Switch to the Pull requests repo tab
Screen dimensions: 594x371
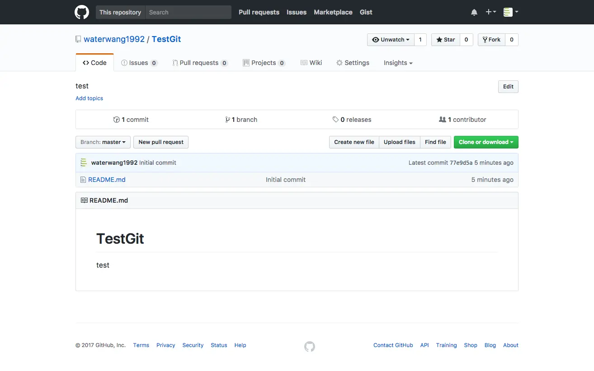[200, 63]
